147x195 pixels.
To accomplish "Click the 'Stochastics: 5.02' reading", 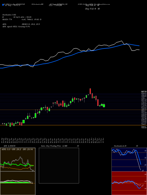I will (x=9, y=15).
